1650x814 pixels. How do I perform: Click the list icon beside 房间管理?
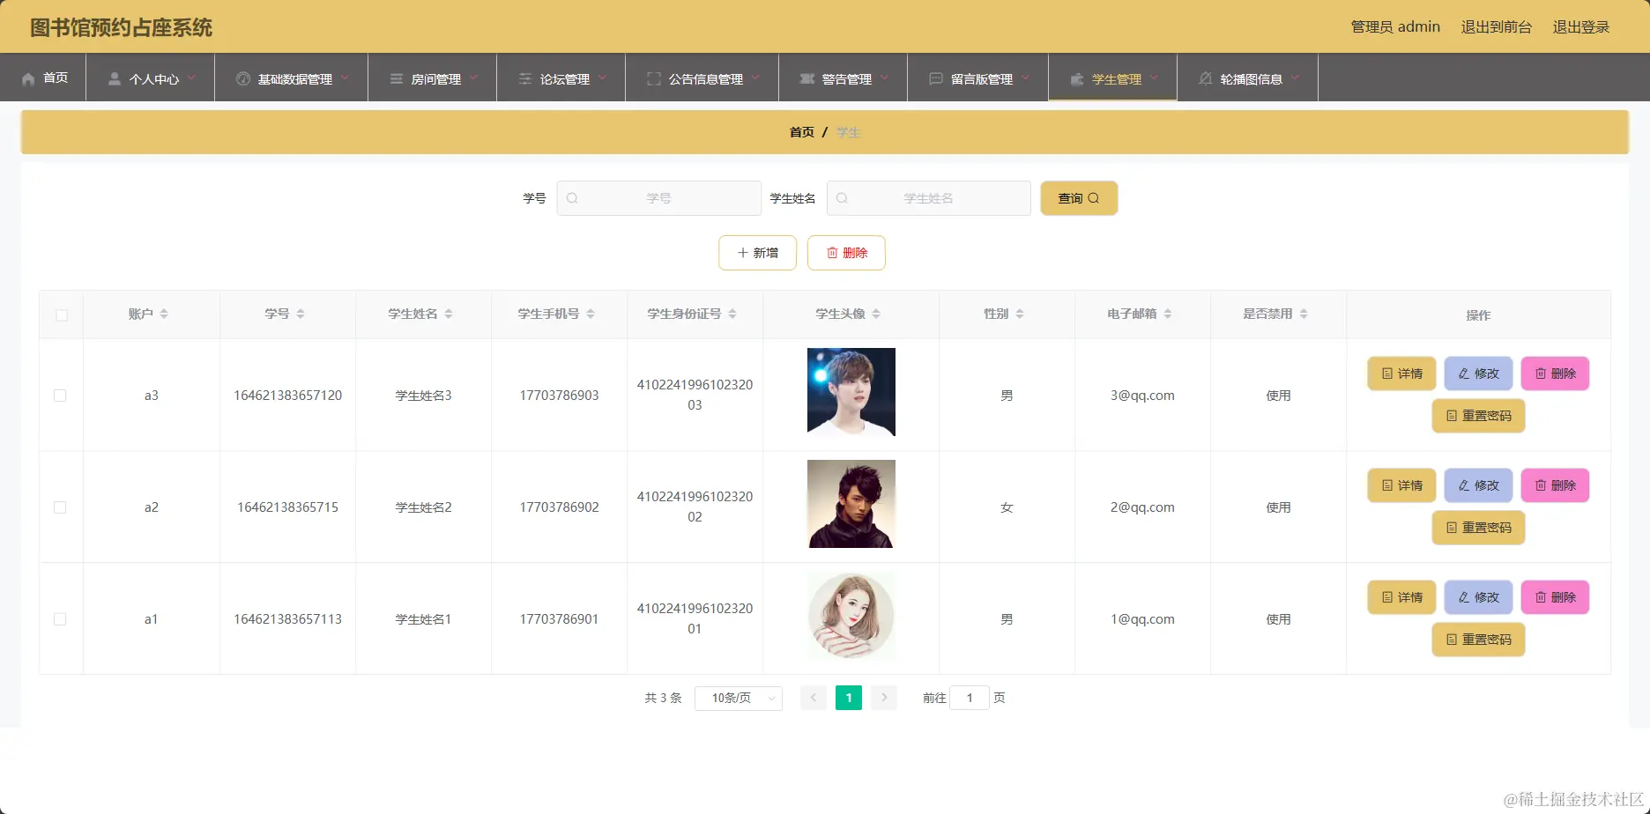[397, 78]
